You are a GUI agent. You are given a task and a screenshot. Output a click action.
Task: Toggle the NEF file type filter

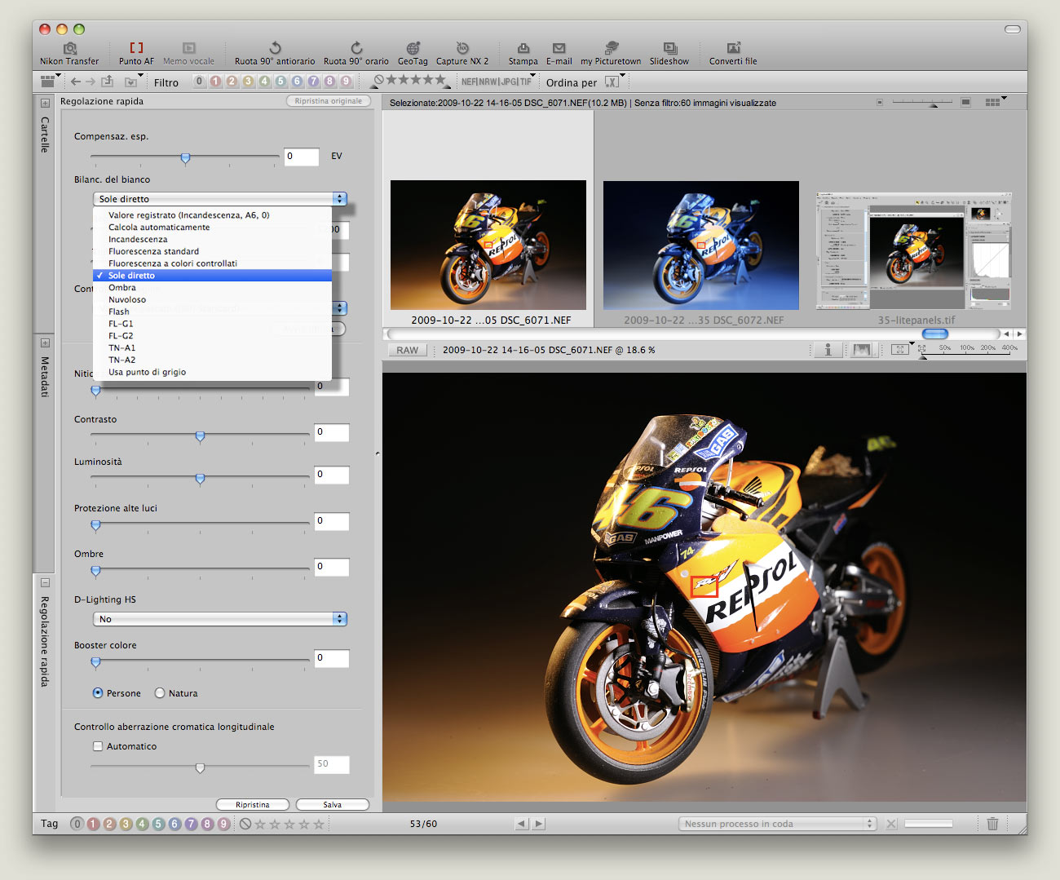coord(469,82)
